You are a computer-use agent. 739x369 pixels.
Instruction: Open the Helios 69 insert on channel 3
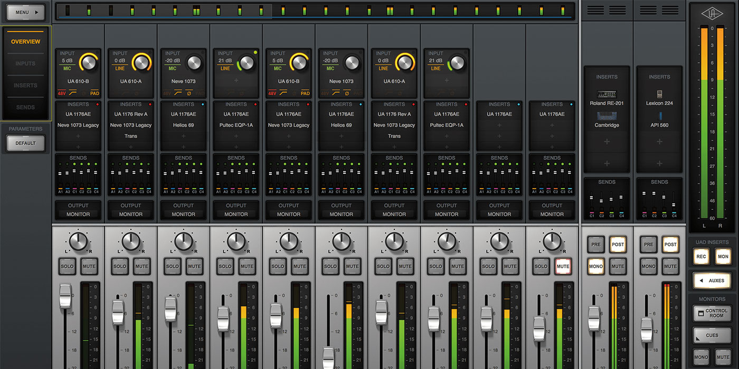(183, 125)
